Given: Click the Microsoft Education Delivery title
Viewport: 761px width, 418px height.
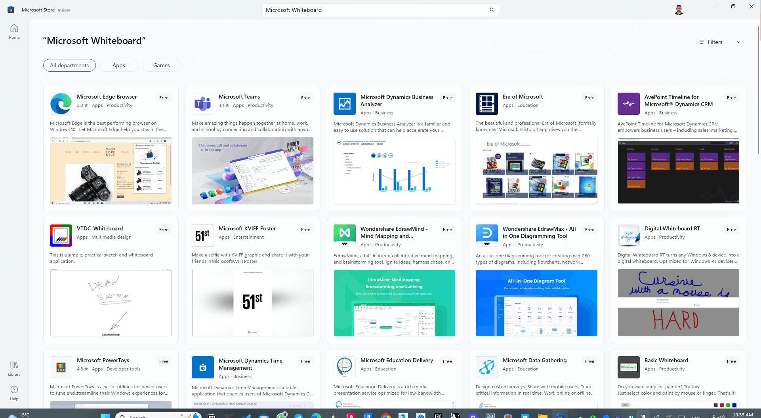Looking at the screenshot, I should [x=397, y=360].
